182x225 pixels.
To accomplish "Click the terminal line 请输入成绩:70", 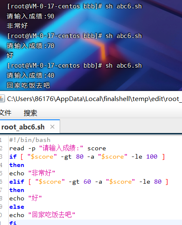I will click(30, 46).
